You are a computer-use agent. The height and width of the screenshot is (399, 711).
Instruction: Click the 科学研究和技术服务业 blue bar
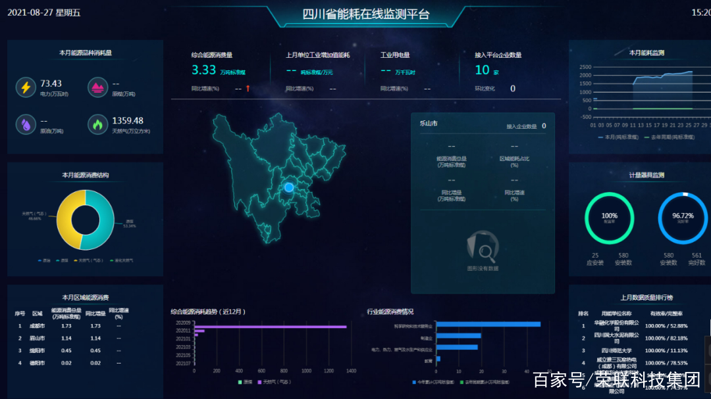(488, 324)
